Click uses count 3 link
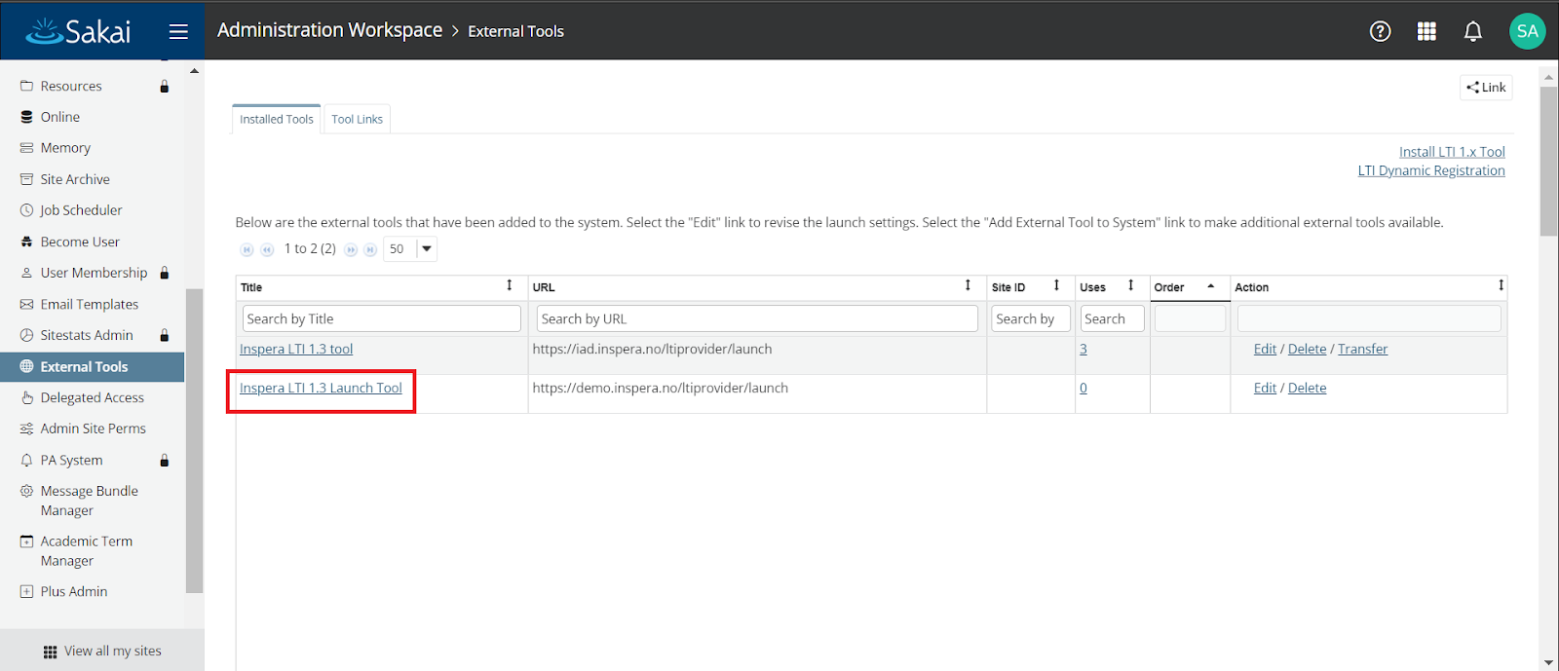This screenshot has height=671, width=1559. (1084, 349)
